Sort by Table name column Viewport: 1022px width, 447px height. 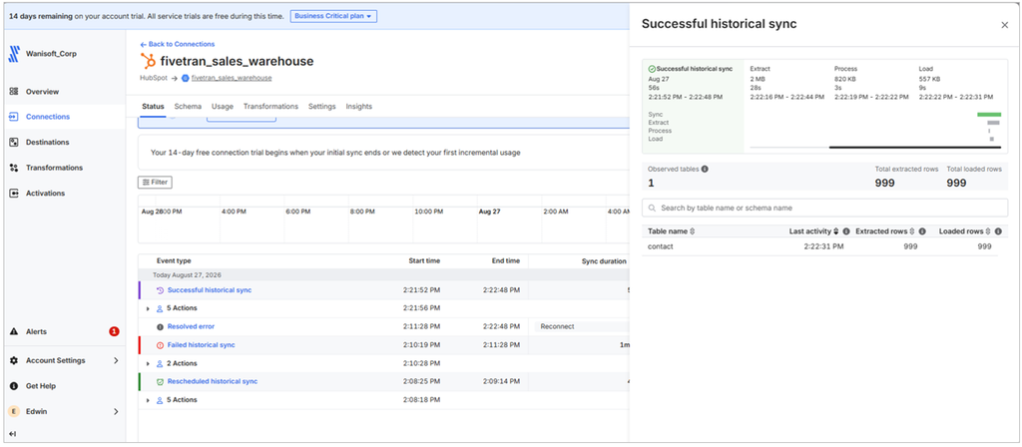(x=693, y=231)
